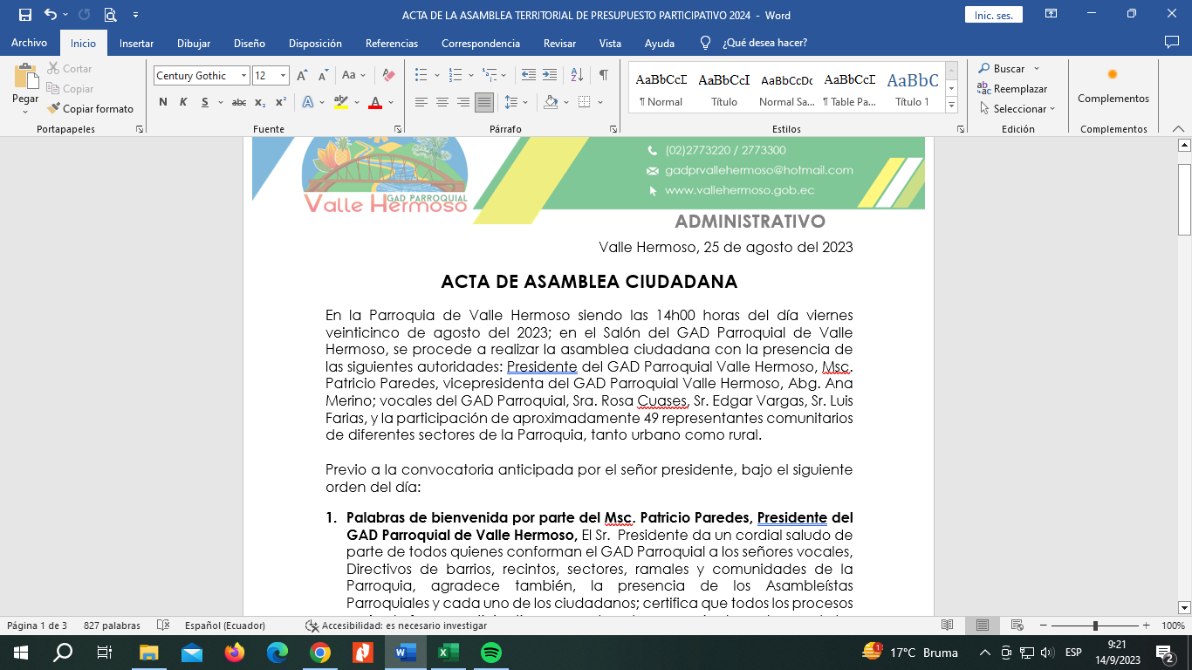Click the Copiar formato paintbrush
Viewport: 1192px width, 670px height.
click(91, 109)
